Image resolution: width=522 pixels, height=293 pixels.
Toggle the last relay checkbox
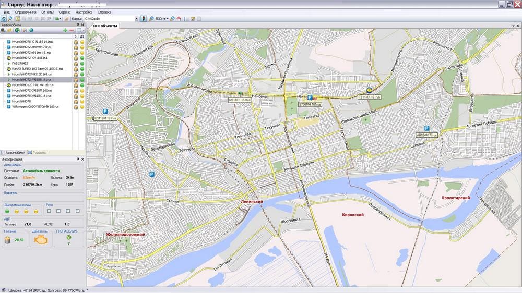point(78,211)
